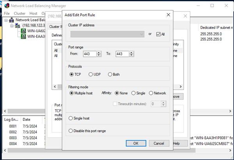The image size is (234, 160).
Task: Select log entry 0001
Action: pyautogui.click(x=13, y=126)
